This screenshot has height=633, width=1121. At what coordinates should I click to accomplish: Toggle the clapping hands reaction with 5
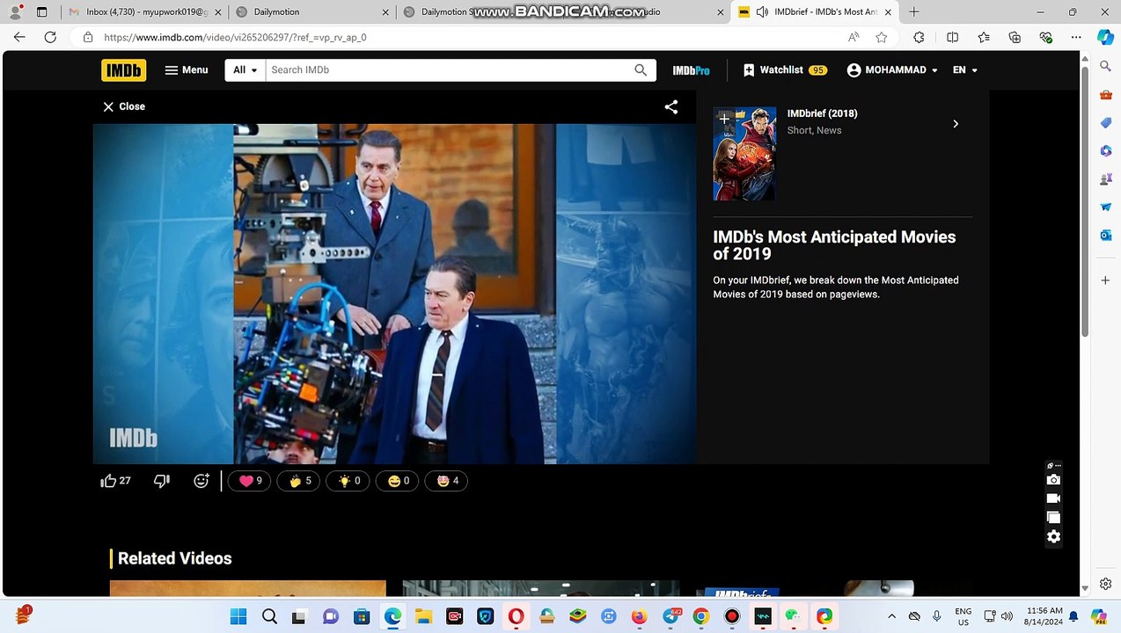[x=299, y=481]
